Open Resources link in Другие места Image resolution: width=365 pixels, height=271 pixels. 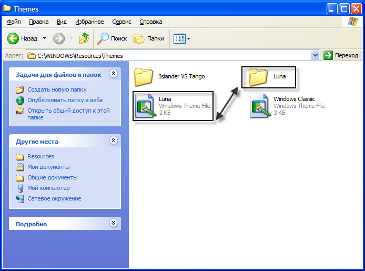click(x=40, y=156)
